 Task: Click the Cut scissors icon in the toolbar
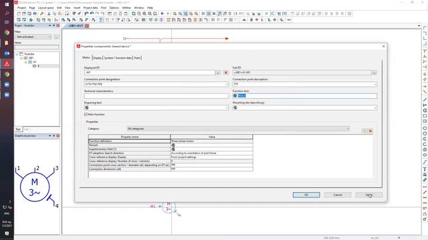click(49, 13)
